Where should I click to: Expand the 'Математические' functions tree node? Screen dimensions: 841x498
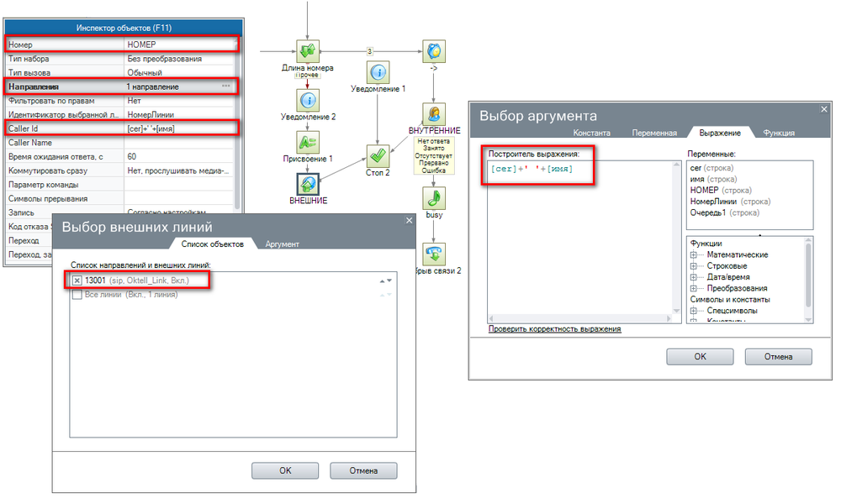coord(694,255)
